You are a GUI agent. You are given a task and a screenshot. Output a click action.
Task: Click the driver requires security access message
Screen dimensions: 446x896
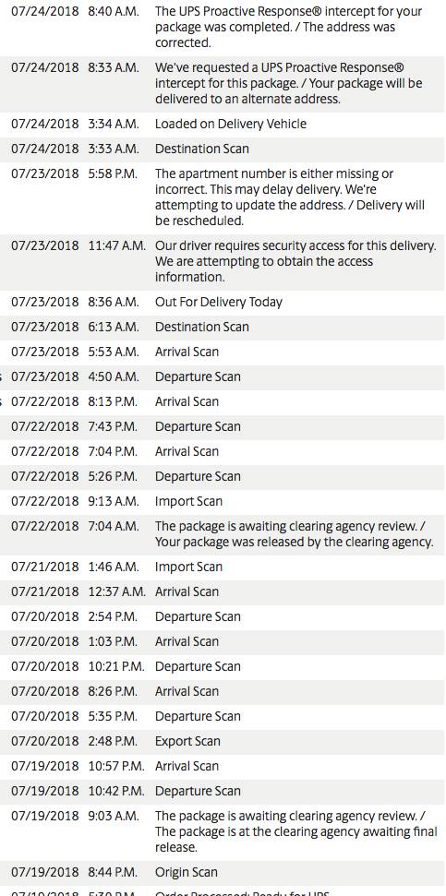pyautogui.click(x=295, y=262)
